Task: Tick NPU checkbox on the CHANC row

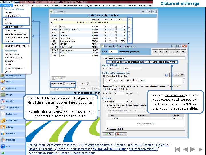Action: [129, 29]
